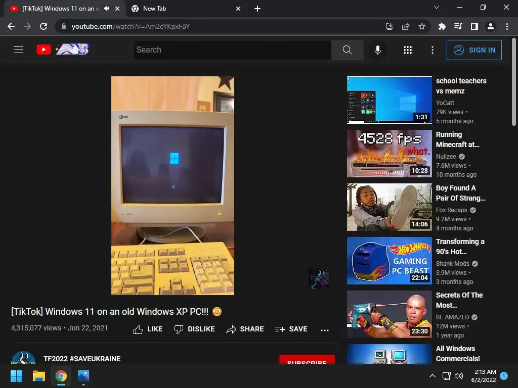Image resolution: width=518 pixels, height=388 pixels.
Task: Open the BE AMAZED video thumbnail
Action: [x=389, y=314]
